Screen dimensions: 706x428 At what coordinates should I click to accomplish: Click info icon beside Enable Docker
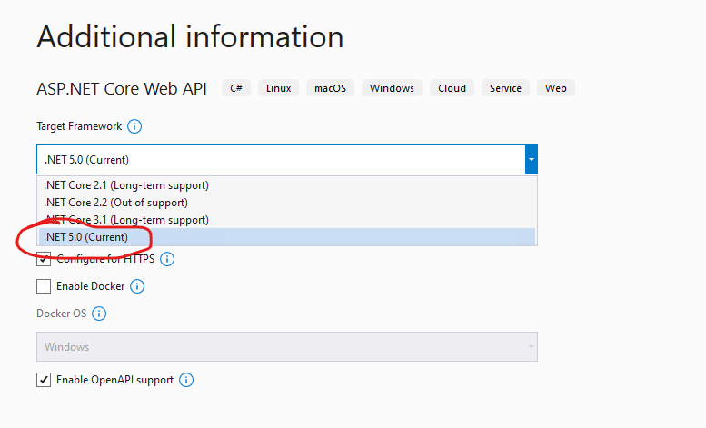(137, 286)
